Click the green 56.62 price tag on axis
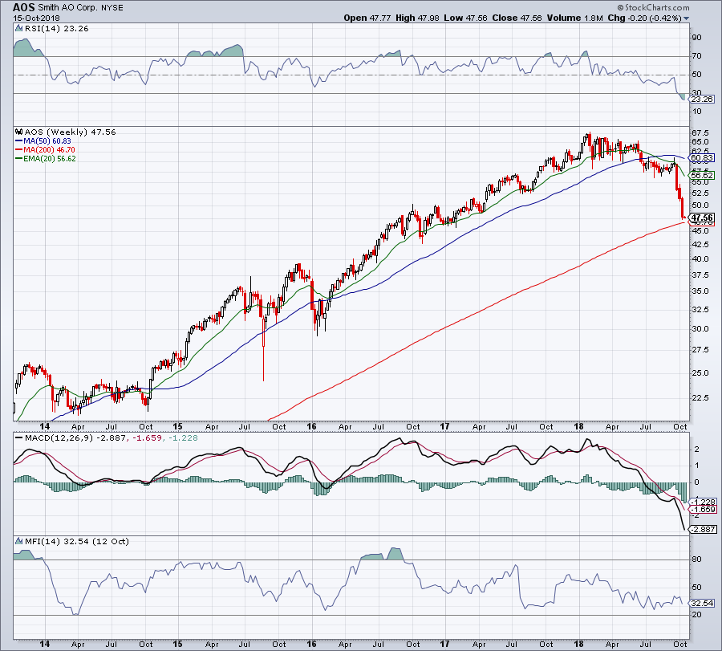722x651 pixels. coord(702,175)
